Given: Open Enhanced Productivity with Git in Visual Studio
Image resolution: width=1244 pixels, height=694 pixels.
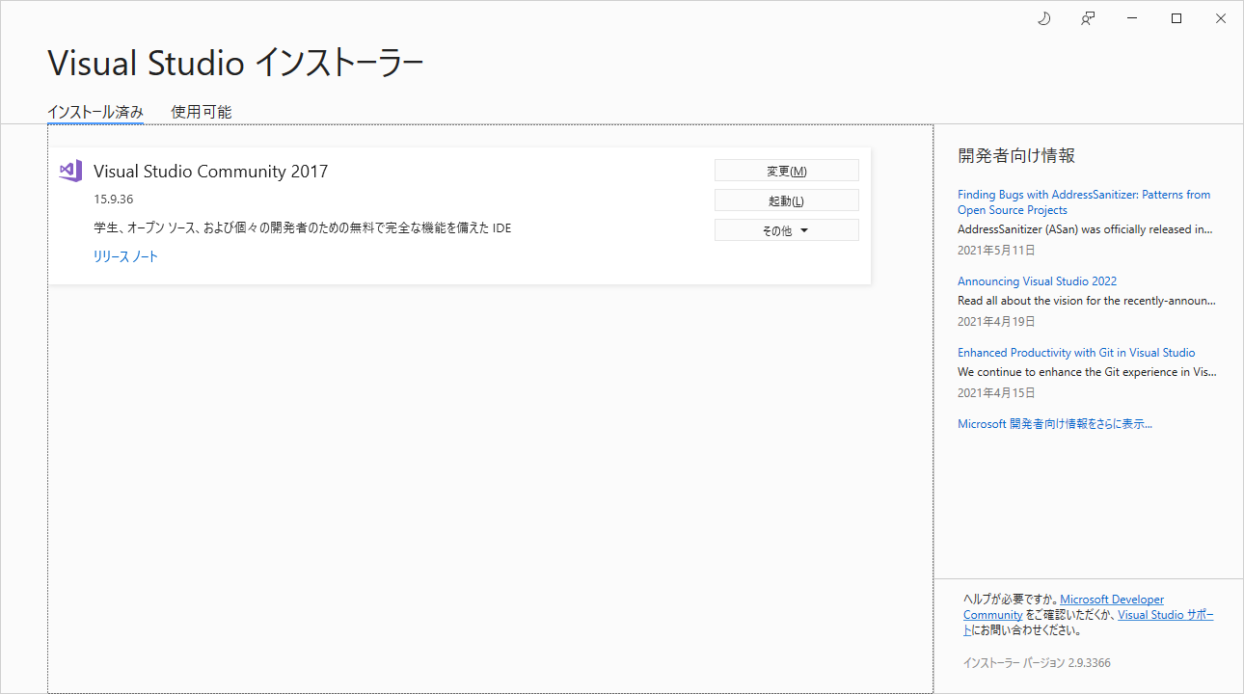Looking at the screenshot, I should point(1076,352).
